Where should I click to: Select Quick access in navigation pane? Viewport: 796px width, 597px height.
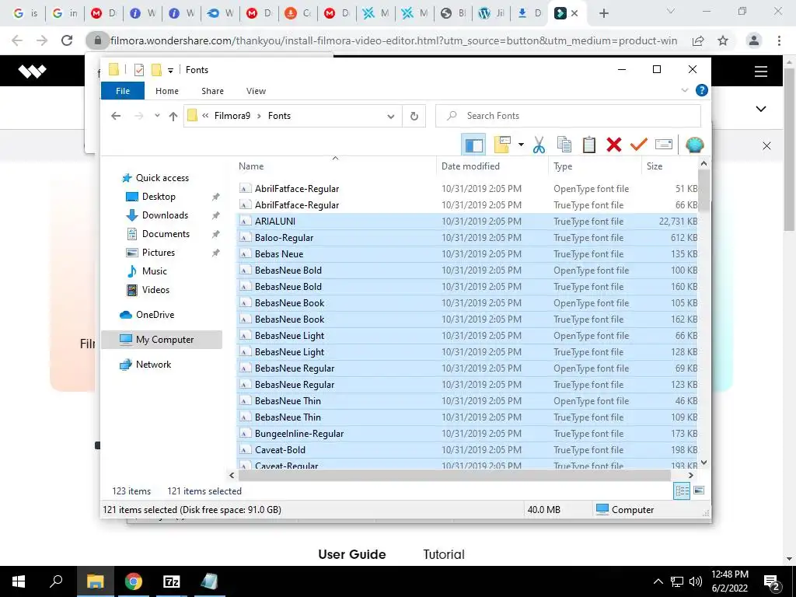(x=162, y=178)
